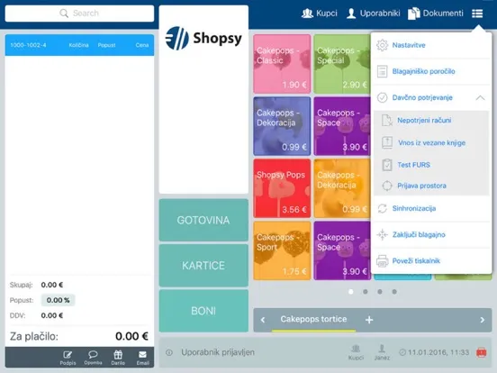The width and height of the screenshot is (497, 373).
Task: Click the Davčno potrjevanje checkmark icon
Action: (383, 97)
